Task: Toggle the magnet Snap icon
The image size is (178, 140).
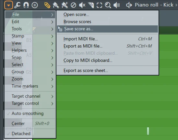Action: [x=26, y=5]
